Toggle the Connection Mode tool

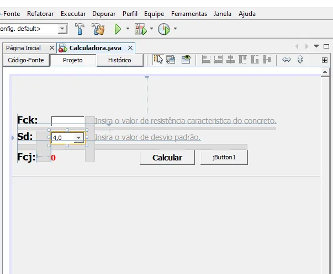[x=171, y=60]
